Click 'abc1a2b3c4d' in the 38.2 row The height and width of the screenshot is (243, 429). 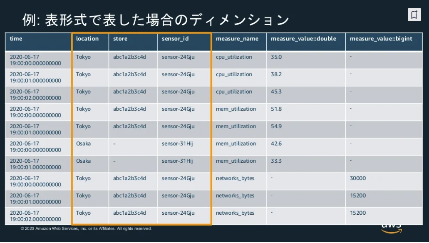(x=129, y=74)
